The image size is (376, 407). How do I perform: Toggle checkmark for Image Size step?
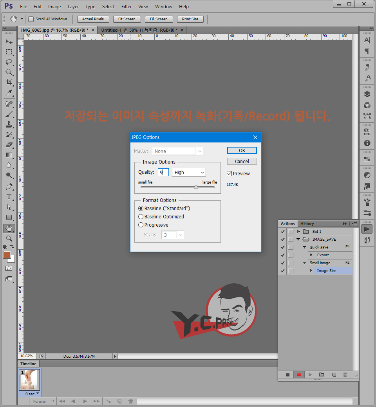click(283, 271)
